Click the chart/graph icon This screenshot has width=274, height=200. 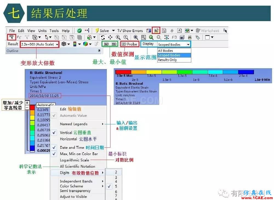pyautogui.click(x=164, y=31)
